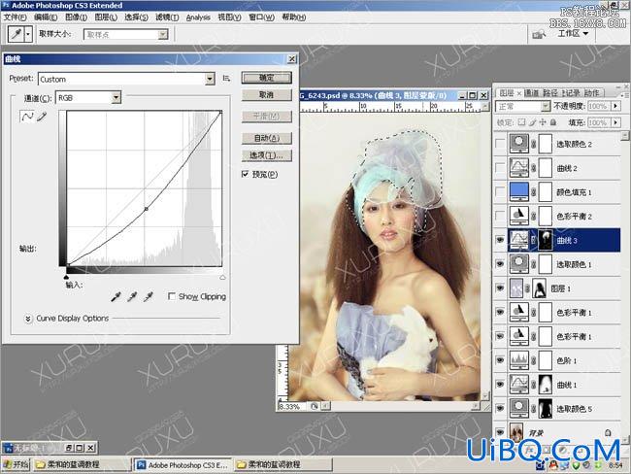Expand Curve Display Options
This screenshot has height=474, width=631.
coord(28,319)
